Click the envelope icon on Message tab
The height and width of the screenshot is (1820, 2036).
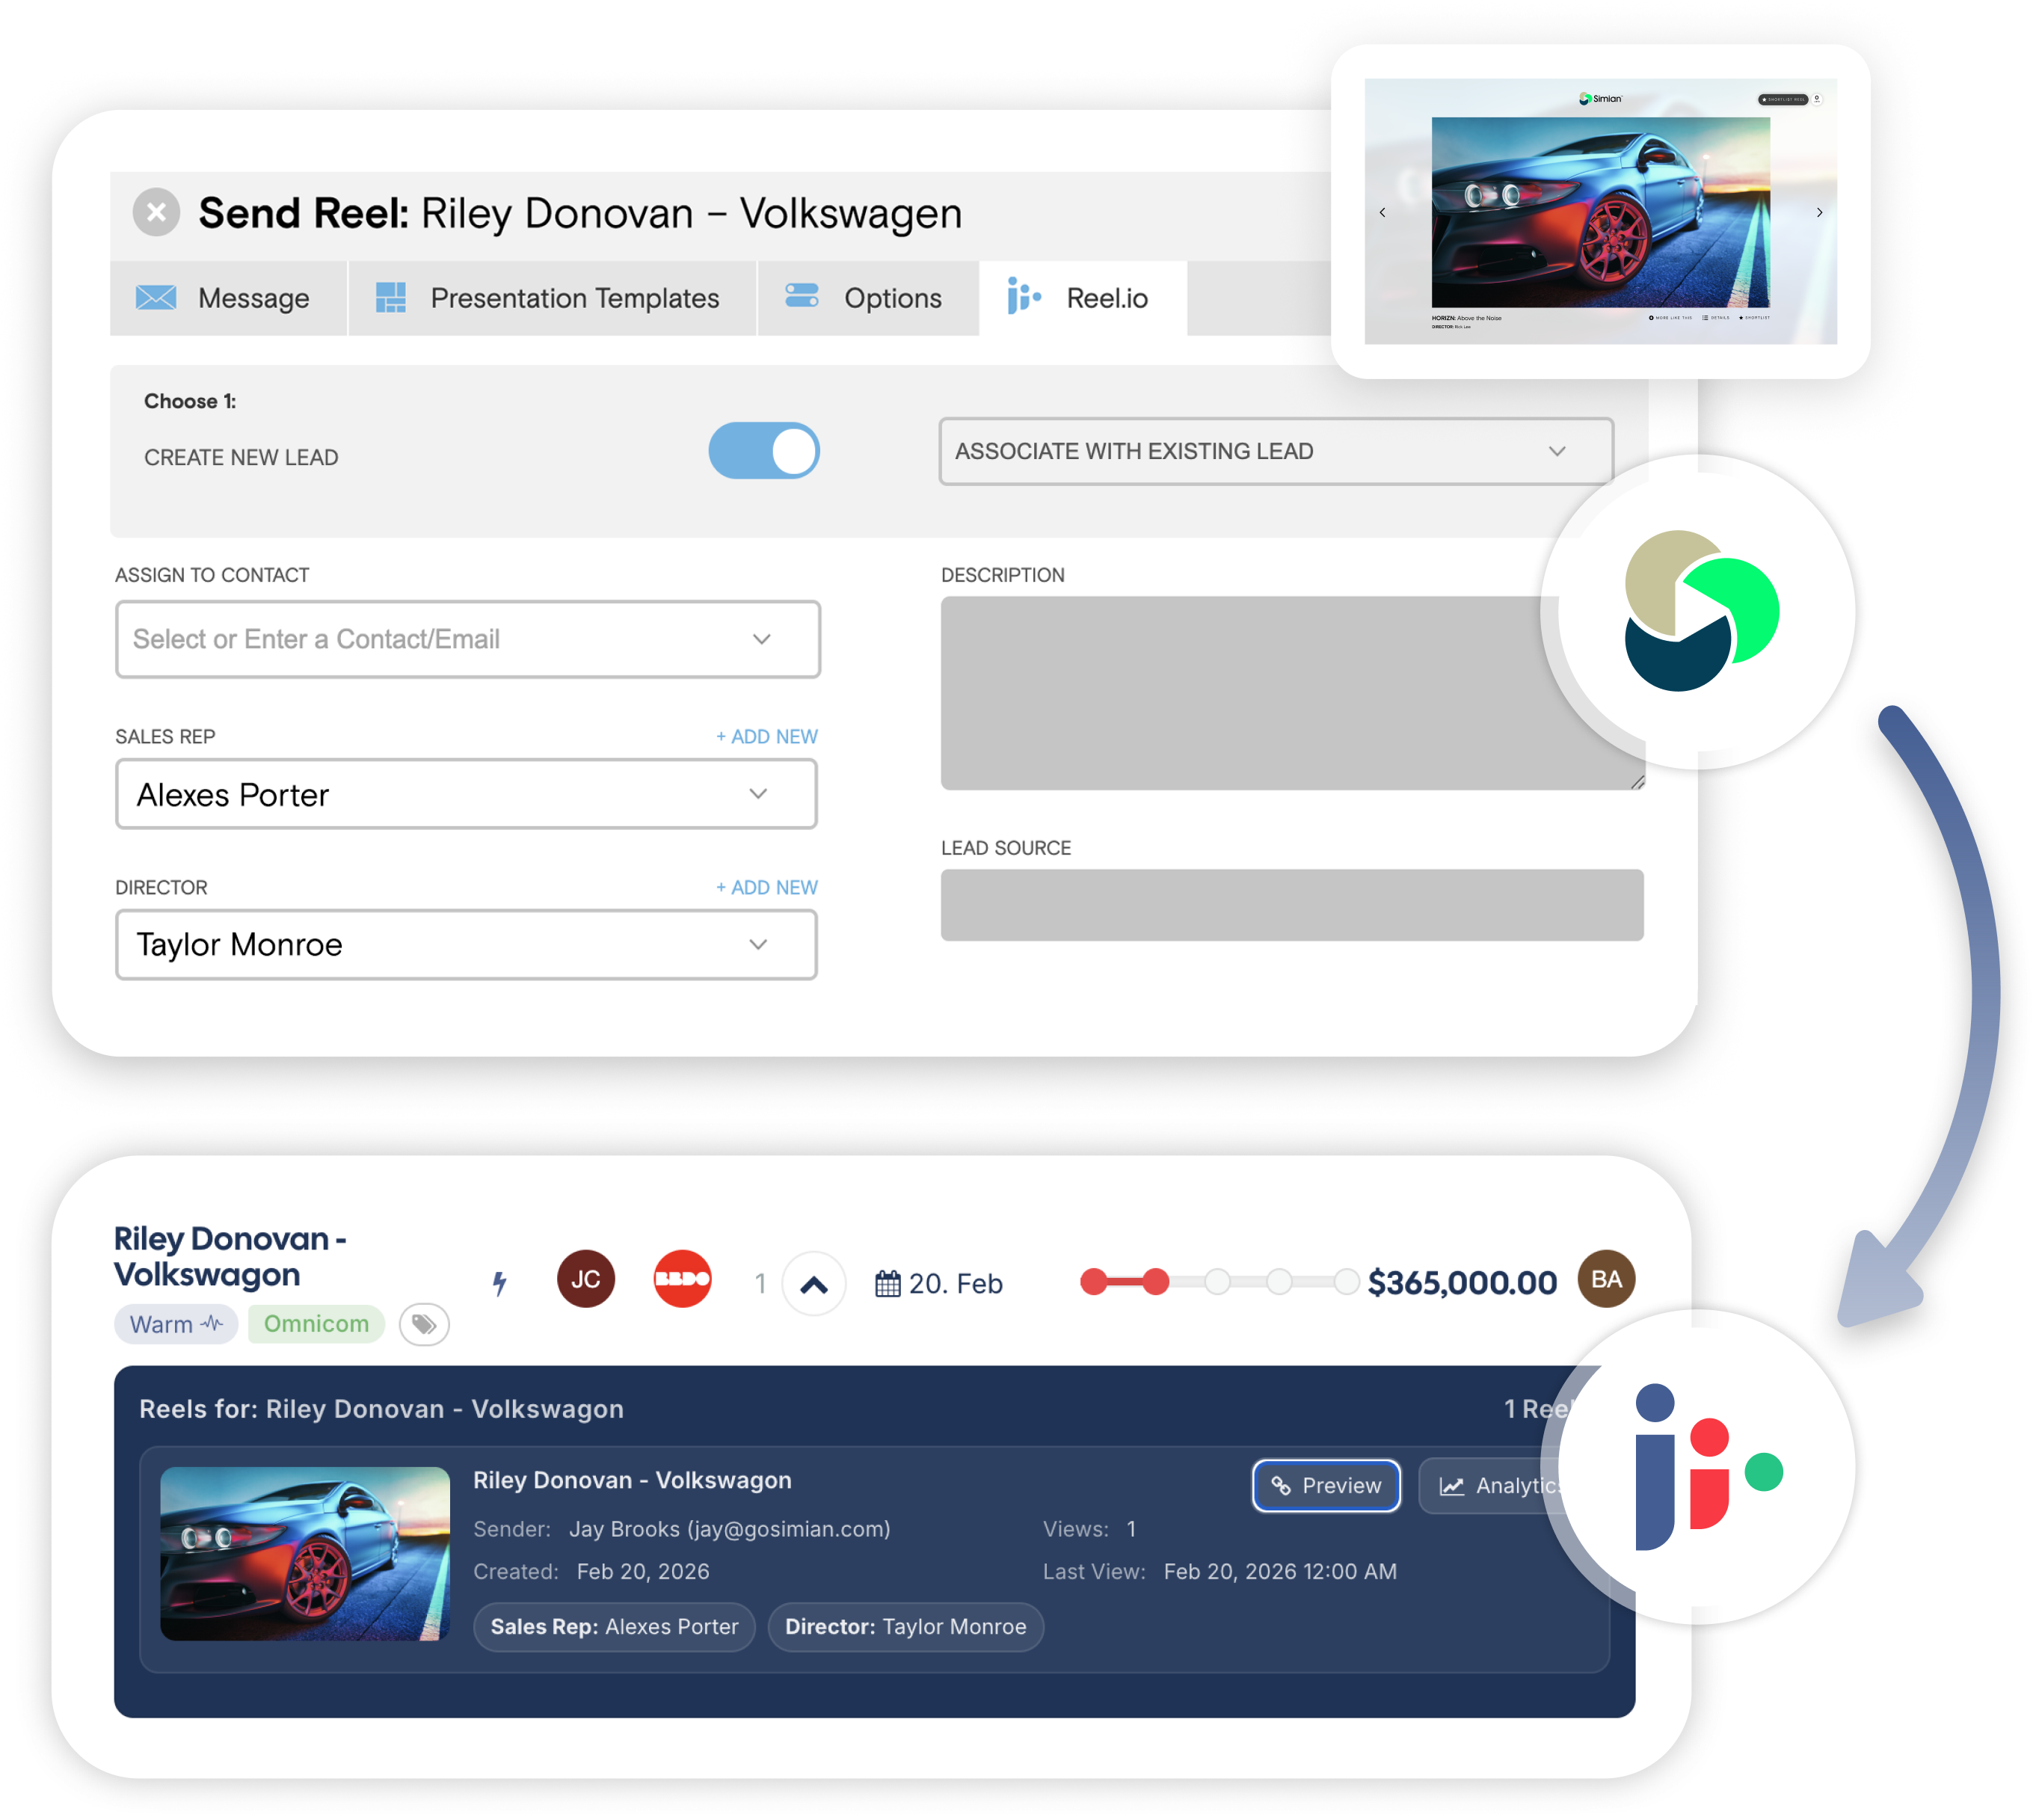(156, 298)
